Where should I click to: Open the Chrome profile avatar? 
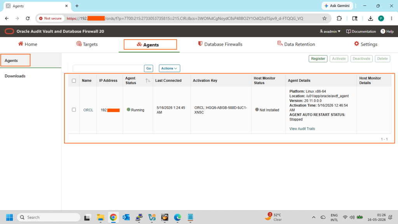[x=381, y=18]
